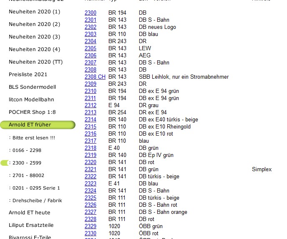Select 'BR 254' type cell
Image resolution: width=287 pixels, height=239 pixels.
click(x=117, y=113)
